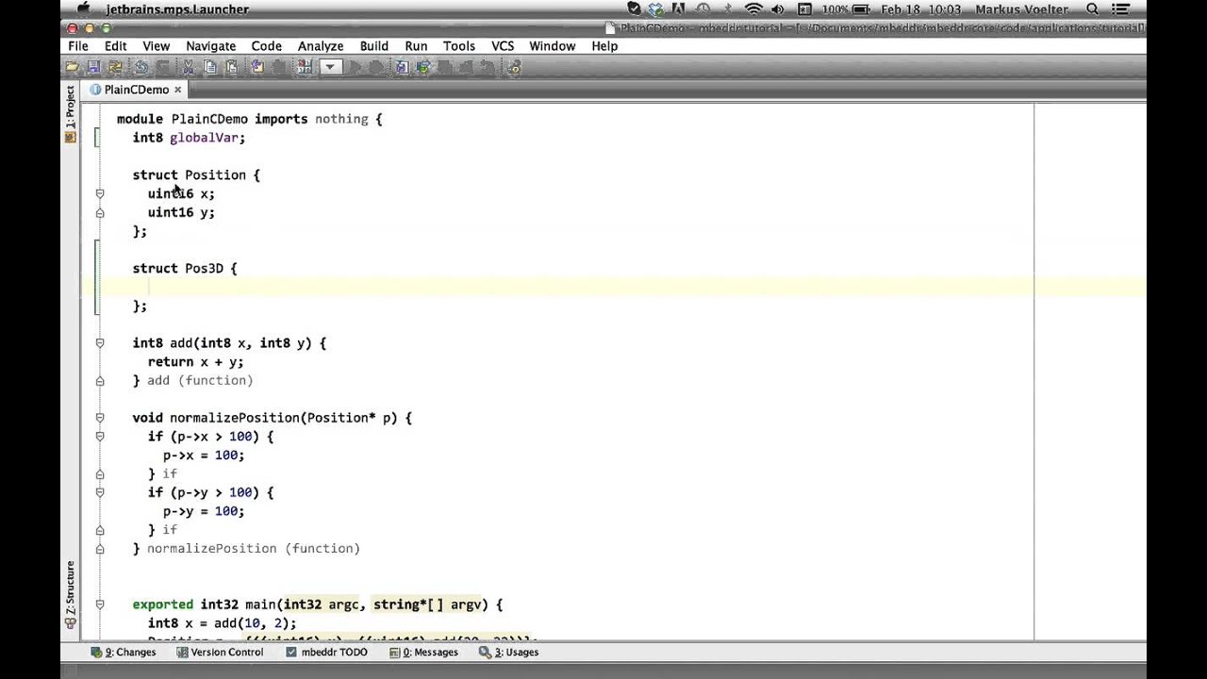Viewport: 1207px width, 679px height.
Task: Click the Save All floppy disk icon
Action: coord(93,67)
